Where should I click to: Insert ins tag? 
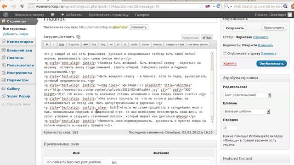(94, 44)
